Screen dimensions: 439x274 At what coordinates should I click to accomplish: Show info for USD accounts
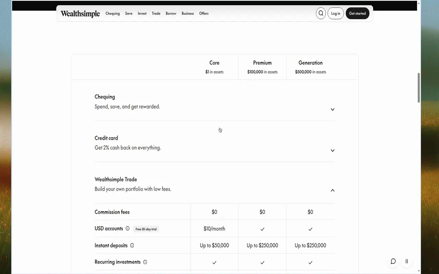[x=127, y=229]
